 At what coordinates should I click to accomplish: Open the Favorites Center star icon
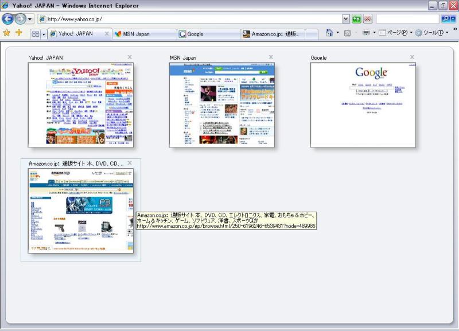click(x=7, y=33)
